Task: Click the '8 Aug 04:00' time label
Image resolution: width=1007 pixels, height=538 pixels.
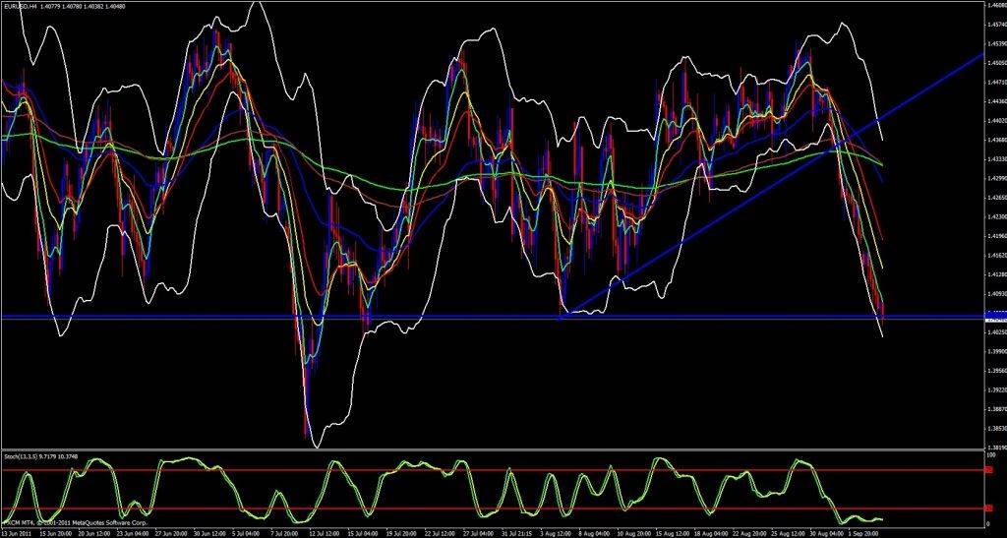Action: click(594, 533)
